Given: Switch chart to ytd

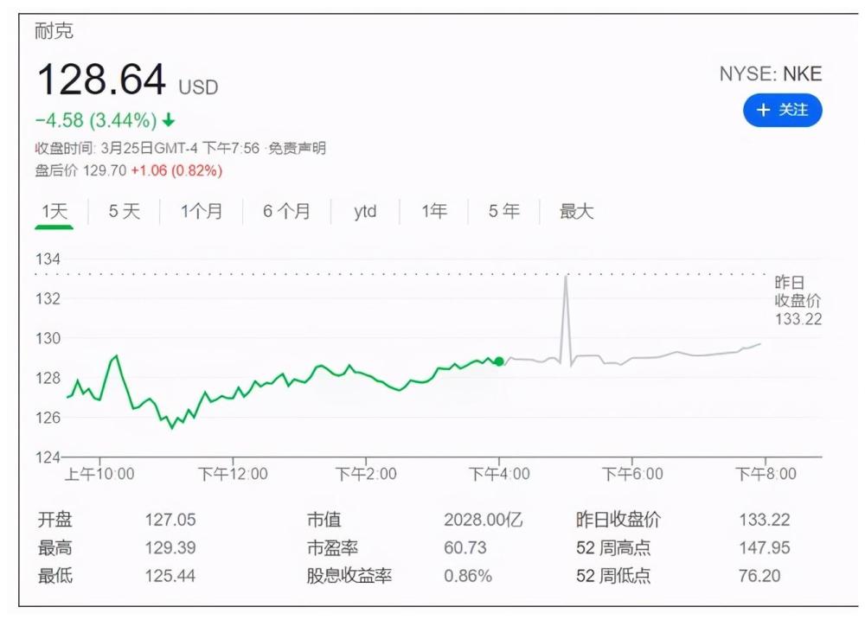Looking at the screenshot, I should (365, 211).
